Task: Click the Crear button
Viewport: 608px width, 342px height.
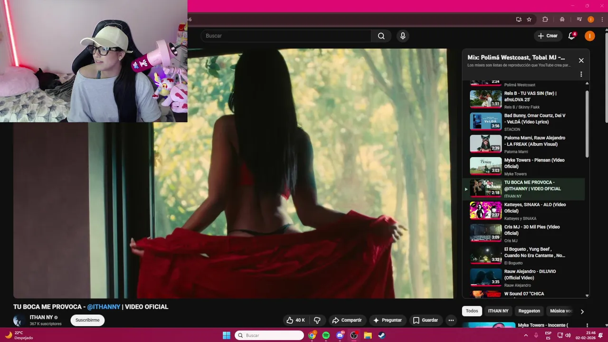Action: [547, 36]
